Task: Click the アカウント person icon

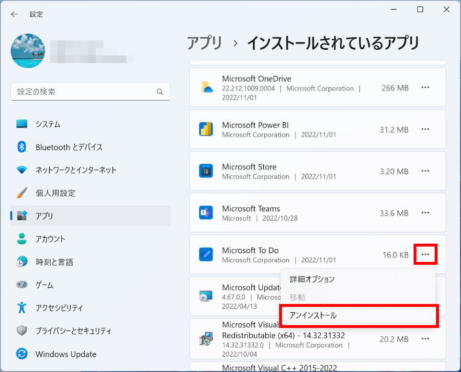Action: pos(22,238)
